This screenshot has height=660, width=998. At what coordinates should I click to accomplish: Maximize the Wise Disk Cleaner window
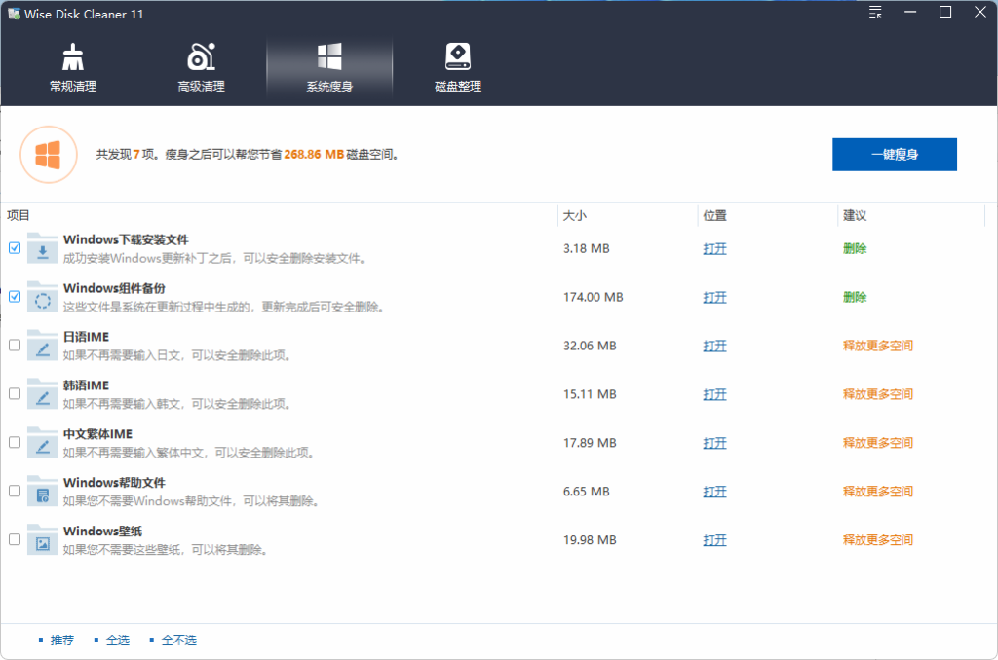(945, 12)
